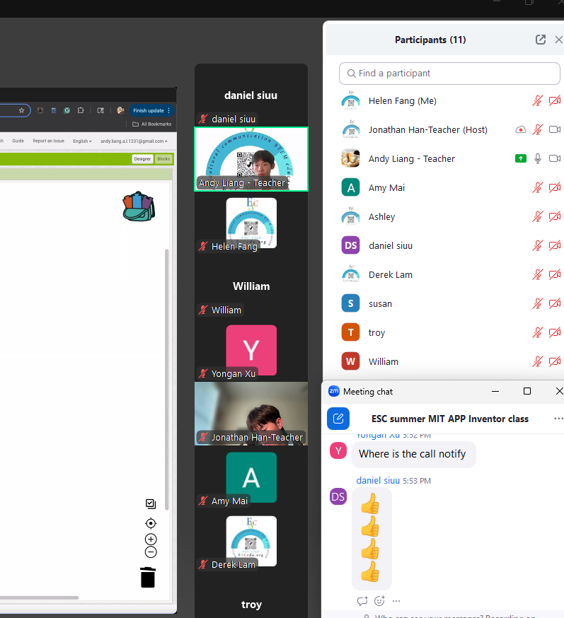Toggle the workspace multi-select checkbox icon
The image size is (564, 618).
[151, 503]
